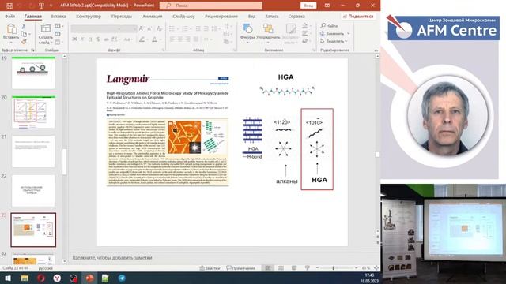This screenshot has width=506, height=284.
Task: Switch to the Конструктор ribbon tab
Action: point(89,16)
